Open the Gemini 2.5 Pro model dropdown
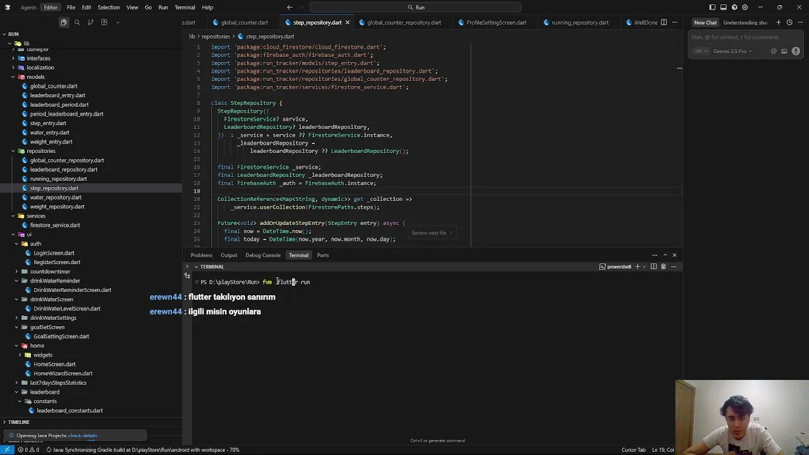The width and height of the screenshot is (809, 455). [x=732, y=51]
